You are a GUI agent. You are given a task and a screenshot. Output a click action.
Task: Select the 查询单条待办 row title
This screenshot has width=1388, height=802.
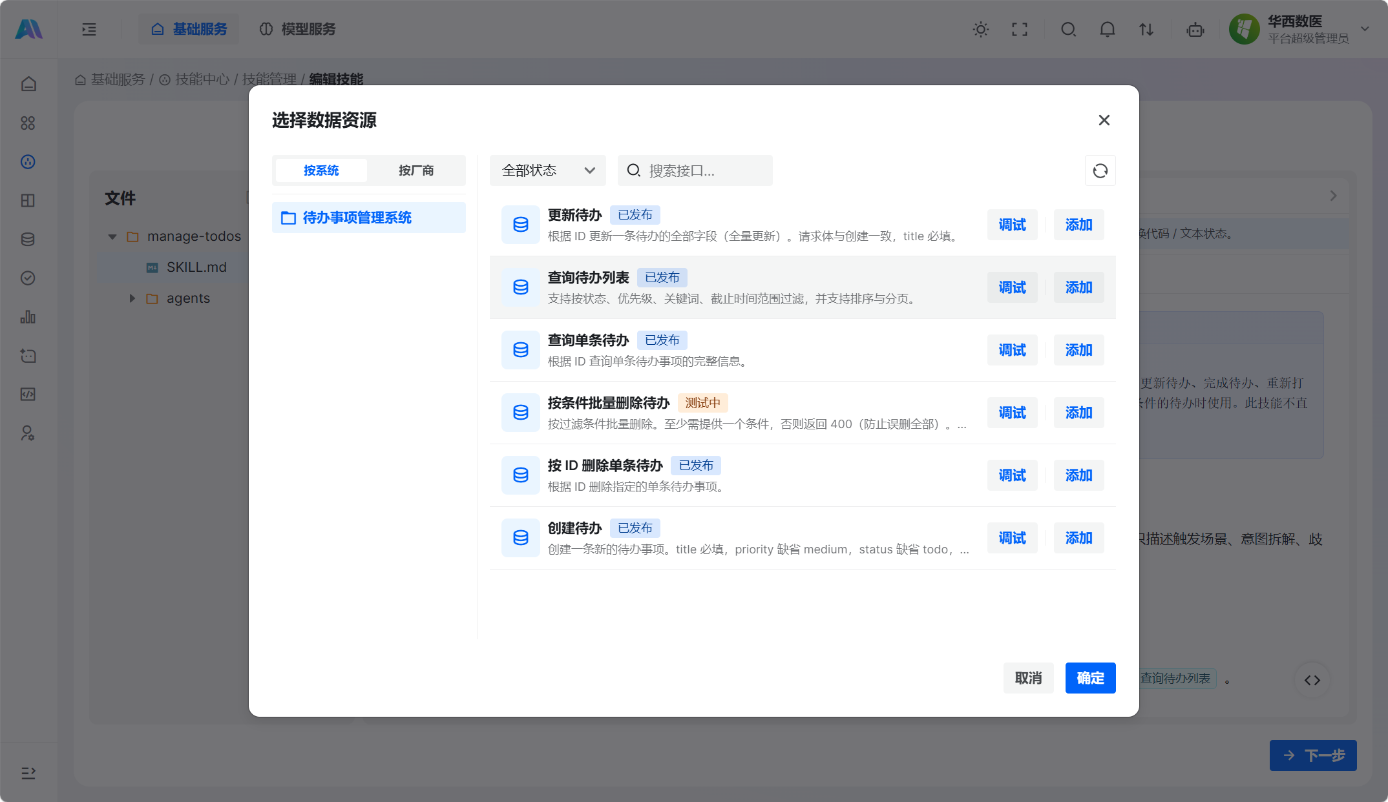click(589, 340)
